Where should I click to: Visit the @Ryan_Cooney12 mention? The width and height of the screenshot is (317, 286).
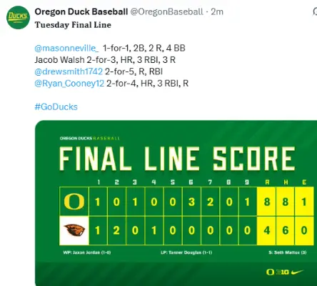[x=69, y=84]
